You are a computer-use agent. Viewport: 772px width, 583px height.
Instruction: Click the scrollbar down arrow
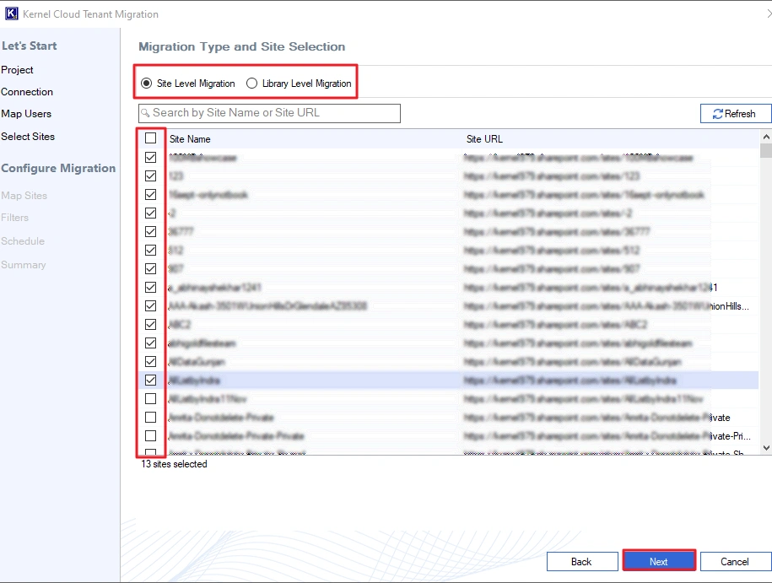pos(765,448)
